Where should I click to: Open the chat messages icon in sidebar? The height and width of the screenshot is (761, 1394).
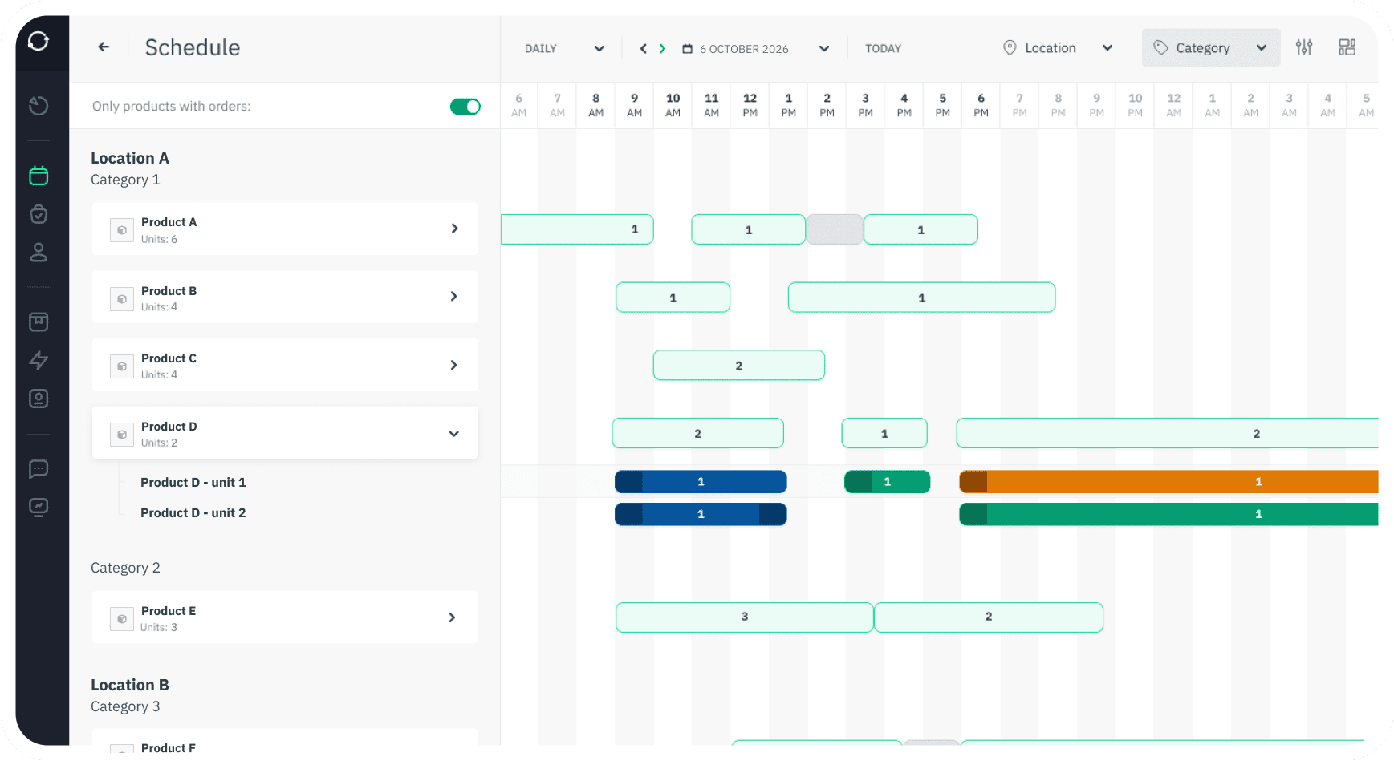[x=39, y=469]
